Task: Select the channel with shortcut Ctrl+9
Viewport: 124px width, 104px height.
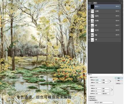Action: 104,35
